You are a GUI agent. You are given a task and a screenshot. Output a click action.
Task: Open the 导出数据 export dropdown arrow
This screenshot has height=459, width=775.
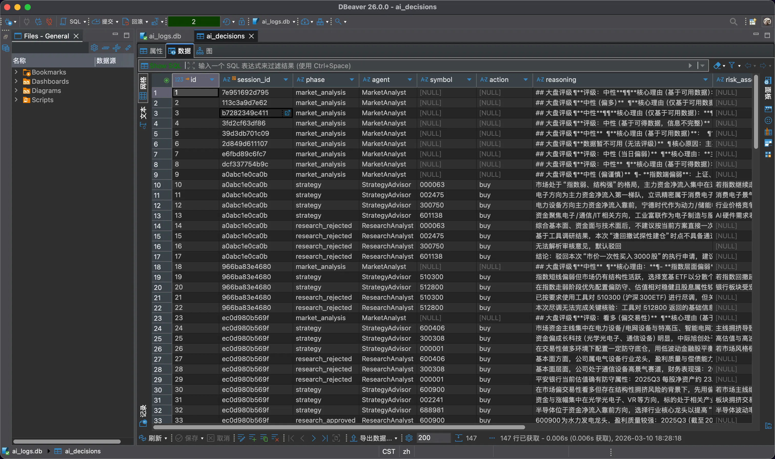(396, 438)
